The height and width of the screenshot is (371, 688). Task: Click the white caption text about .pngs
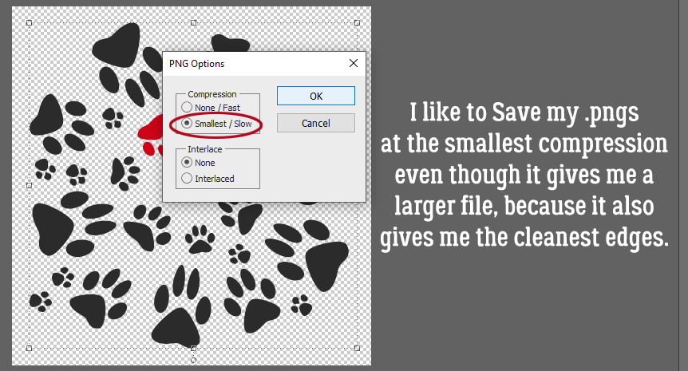tap(524, 176)
